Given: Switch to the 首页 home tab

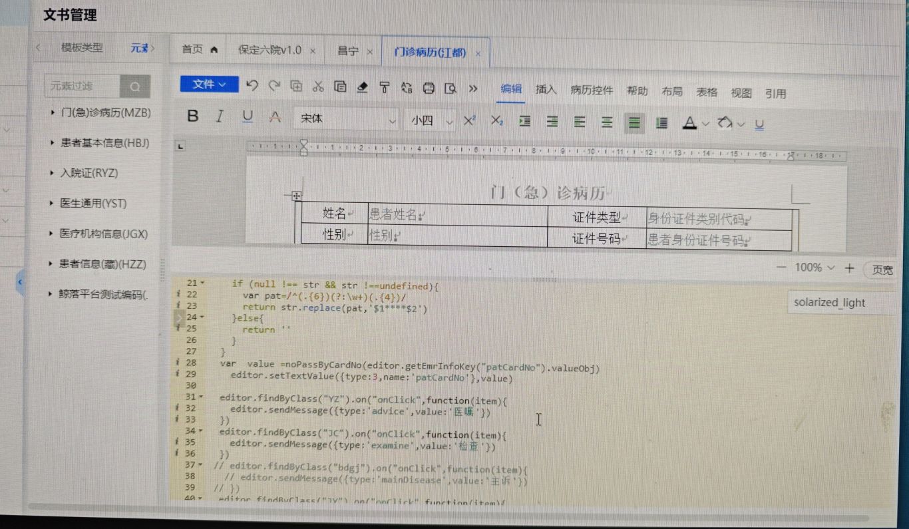Looking at the screenshot, I should coord(199,50).
